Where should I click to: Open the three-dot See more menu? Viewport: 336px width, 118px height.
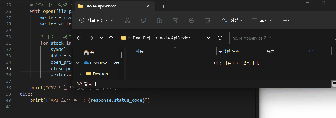286,20
